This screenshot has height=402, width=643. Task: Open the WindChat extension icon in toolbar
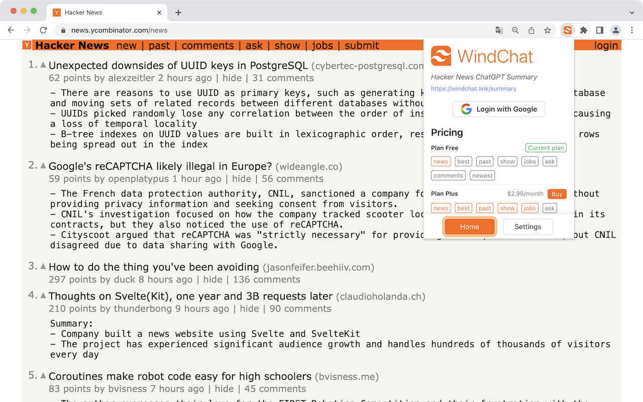tap(567, 30)
